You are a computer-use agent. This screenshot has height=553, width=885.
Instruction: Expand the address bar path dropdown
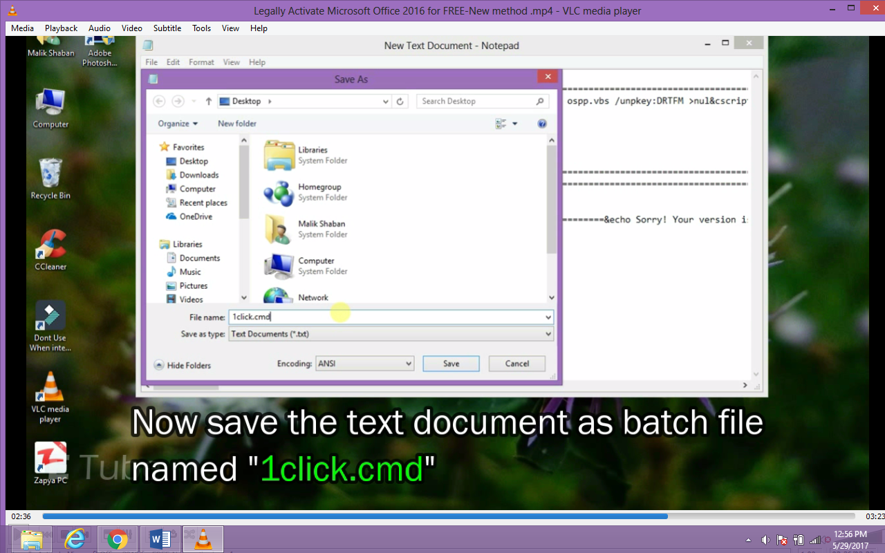pyautogui.click(x=386, y=102)
